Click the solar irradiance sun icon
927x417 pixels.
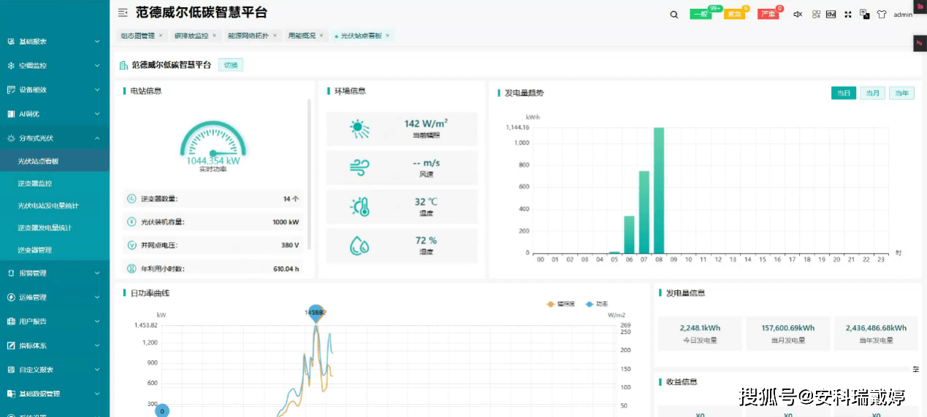pyautogui.click(x=359, y=129)
